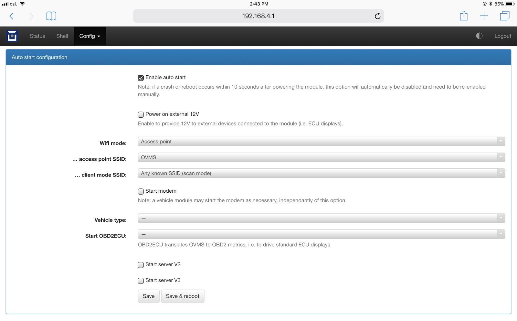
Task: Click Save & reboot button
Action: tap(183, 296)
